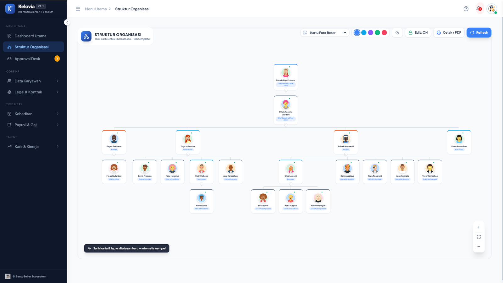Open the notifications bell icon
This screenshot has height=283, width=503.
pos(479,9)
